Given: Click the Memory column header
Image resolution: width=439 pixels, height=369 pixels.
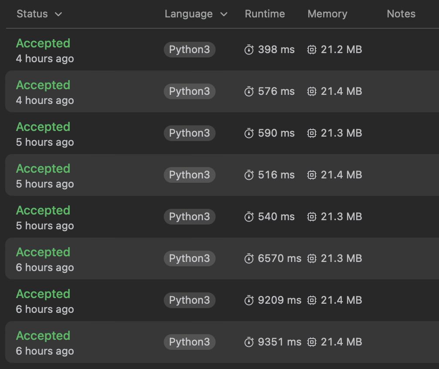Looking at the screenshot, I should [x=328, y=14].
